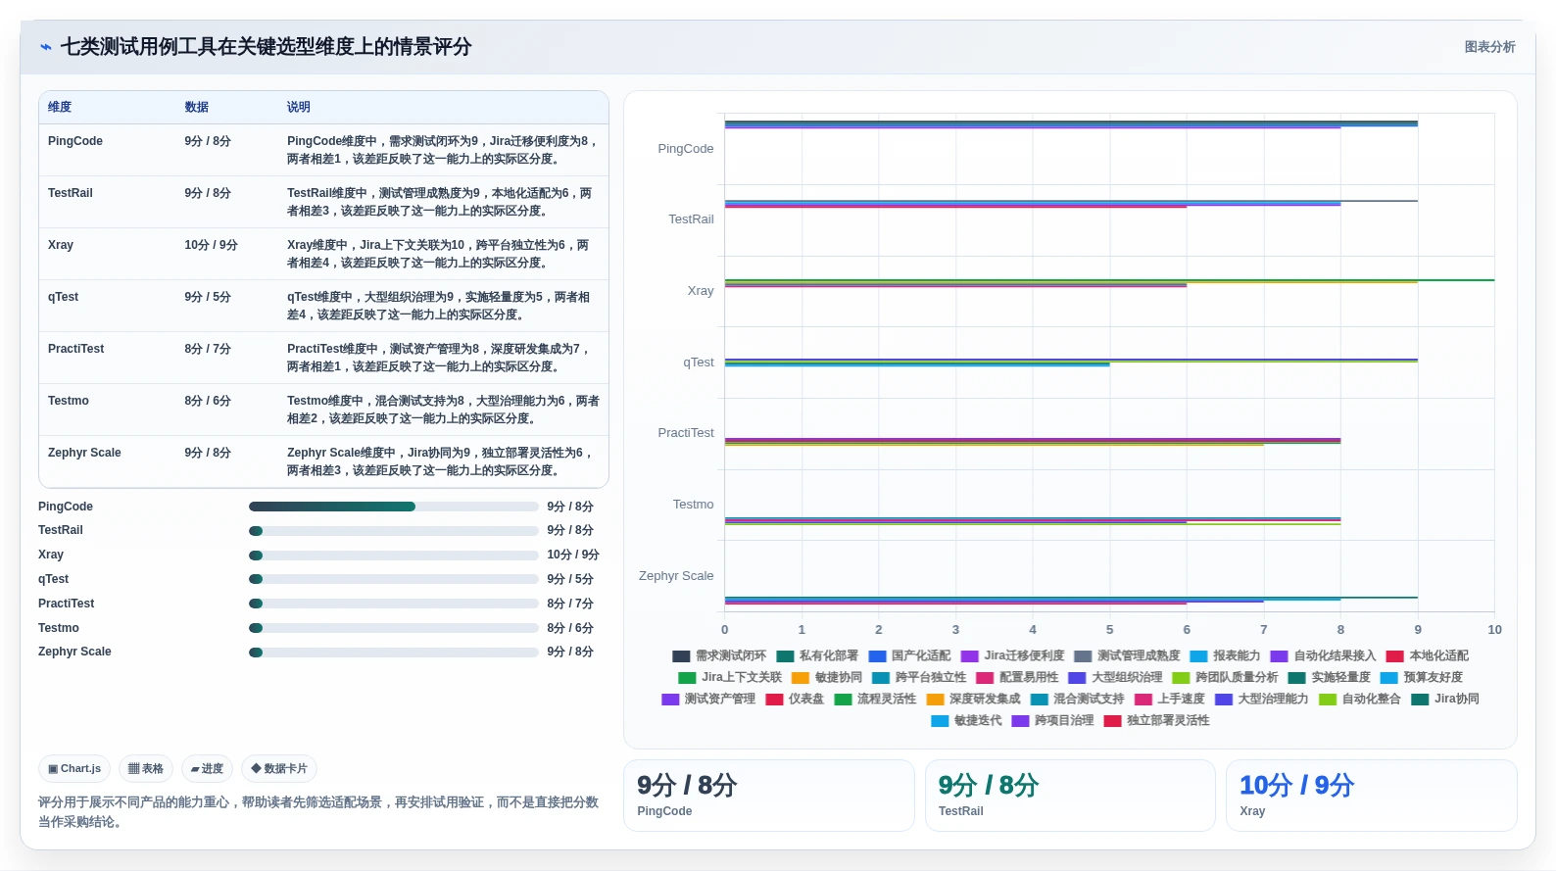
Task: Click the pink swatch next to 上手速度
Action: tap(1143, 700)
